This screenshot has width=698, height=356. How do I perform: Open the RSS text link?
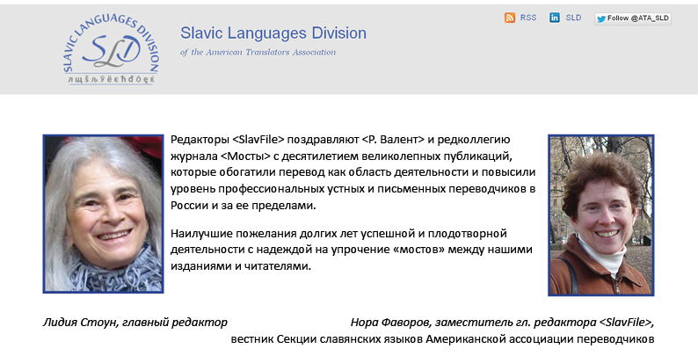528,18
